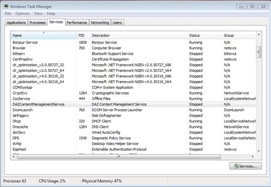271x187 pixels.
Task: Switch to the Users tab
Action: [x=117, y=23]
